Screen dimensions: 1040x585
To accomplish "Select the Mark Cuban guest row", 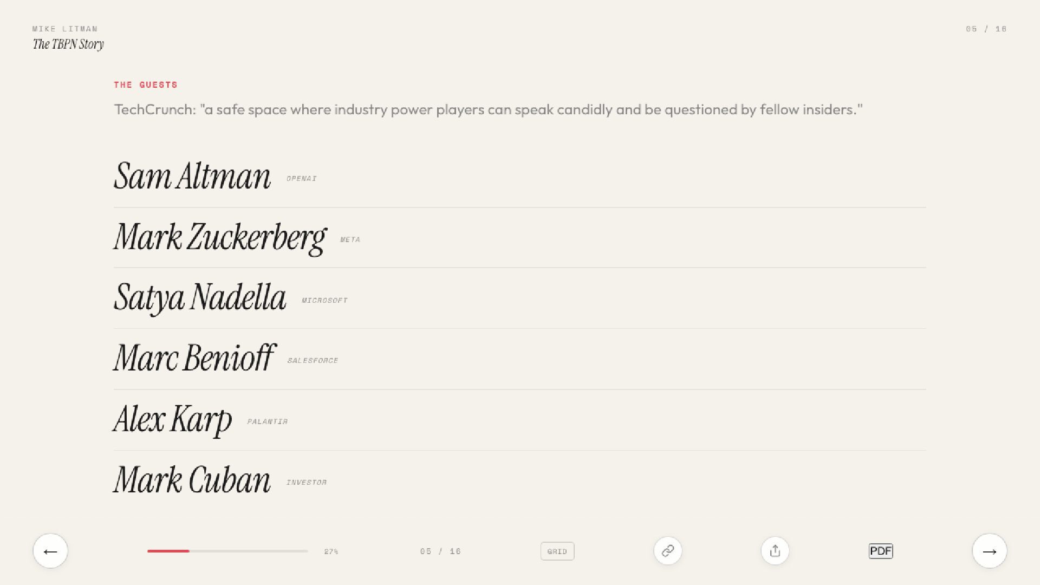I will click(x=192, y=480).
